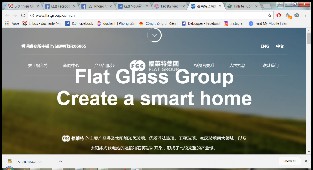Click the stock code text 06865

pyautogui.click(x=80, y=46)
